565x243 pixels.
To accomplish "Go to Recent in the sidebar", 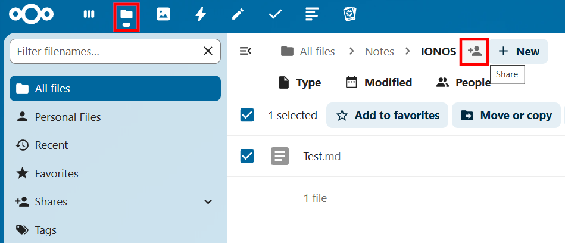I will pyautogui.click(x=51, y=145).
